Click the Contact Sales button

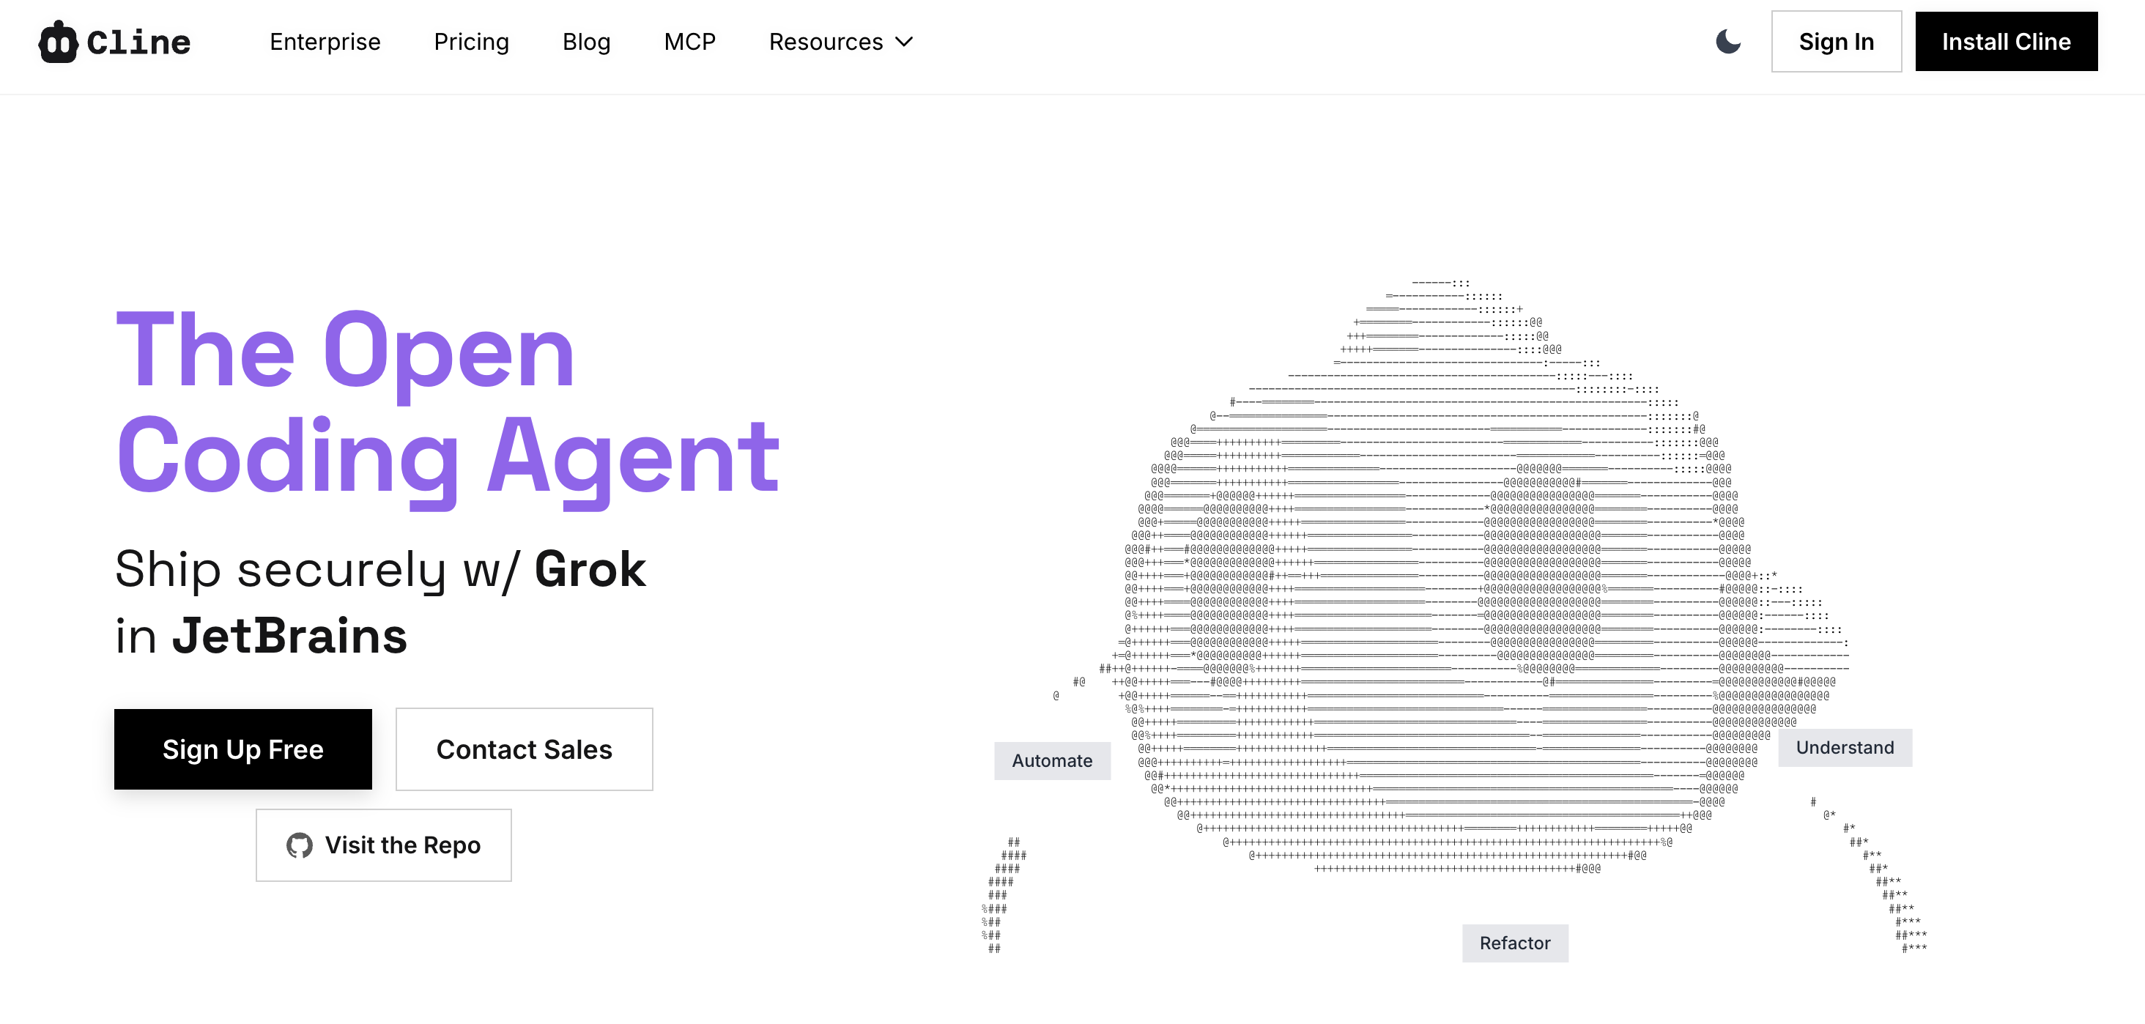coord(524,749)
